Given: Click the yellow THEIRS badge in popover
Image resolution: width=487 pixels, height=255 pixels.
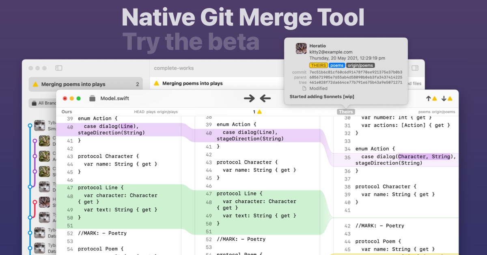Looking at the screenshot, I should point(318,65).
